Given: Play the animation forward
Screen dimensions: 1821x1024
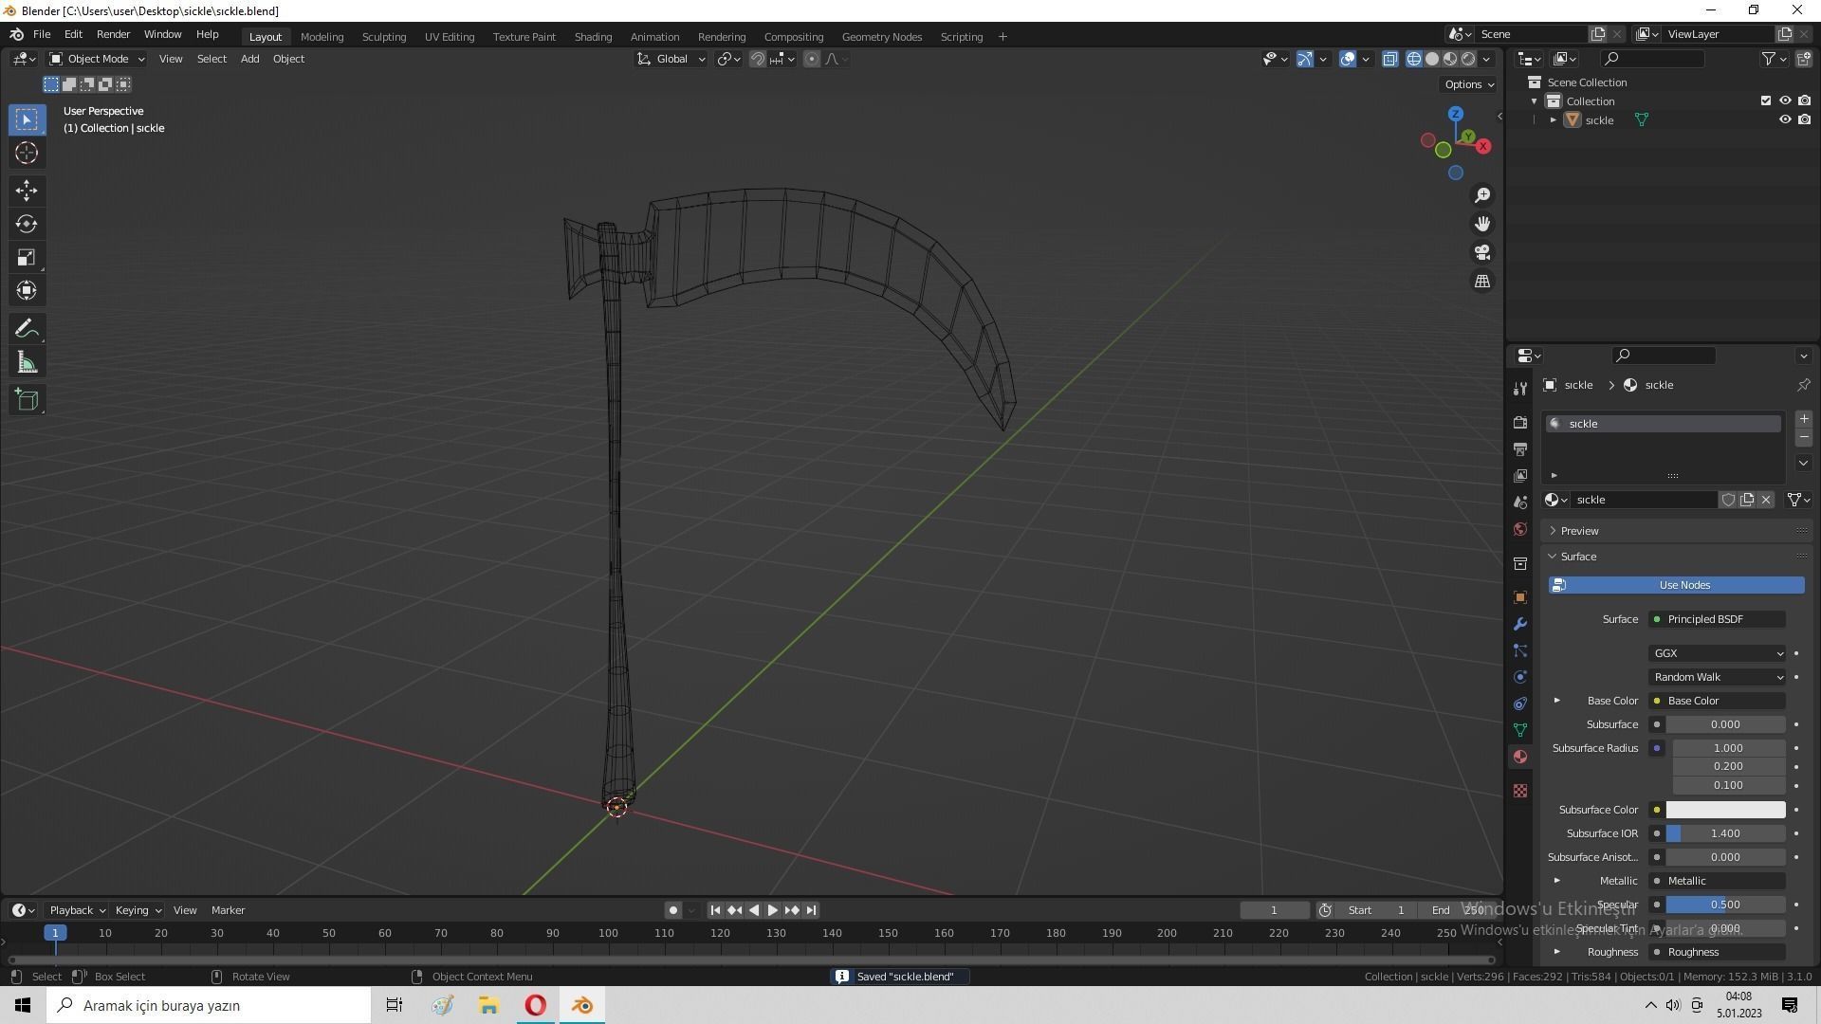Looking at the screenshot, I should pyautogui.click(x=773, y=910).
